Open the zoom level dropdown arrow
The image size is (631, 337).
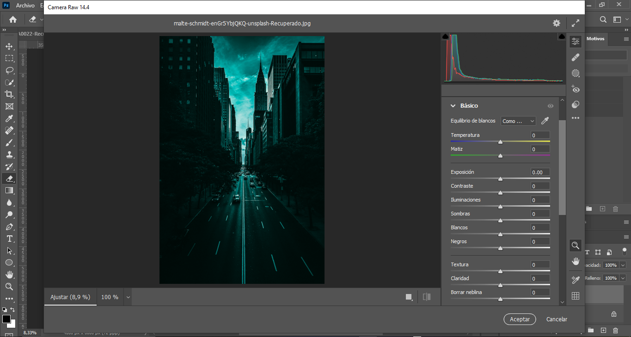coord(128,297)
